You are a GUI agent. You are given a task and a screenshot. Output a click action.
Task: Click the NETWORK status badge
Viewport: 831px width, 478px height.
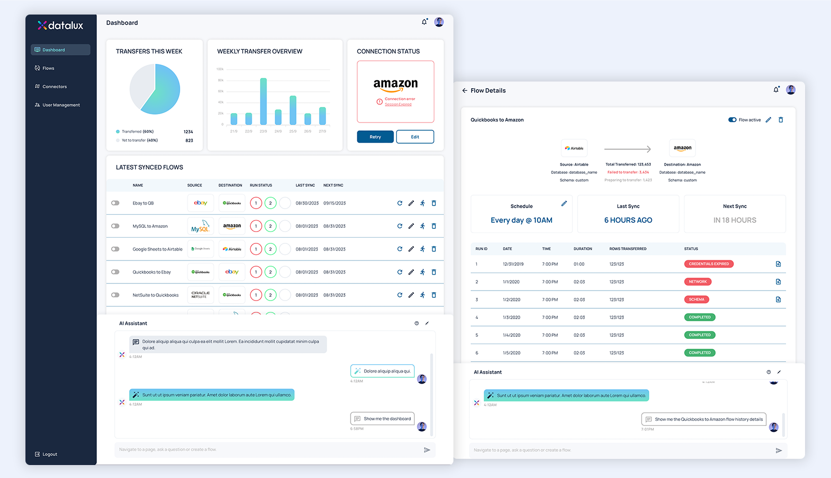point(698,282)
